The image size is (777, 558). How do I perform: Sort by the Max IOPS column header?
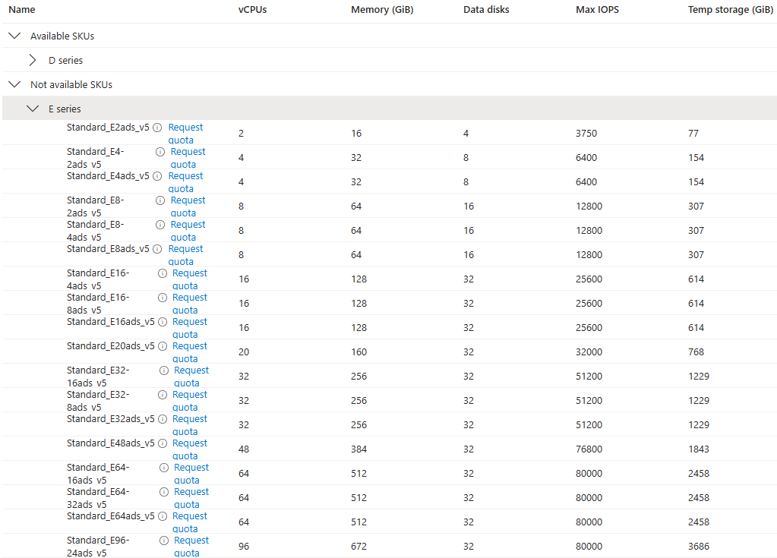click(x=597, y=9)
